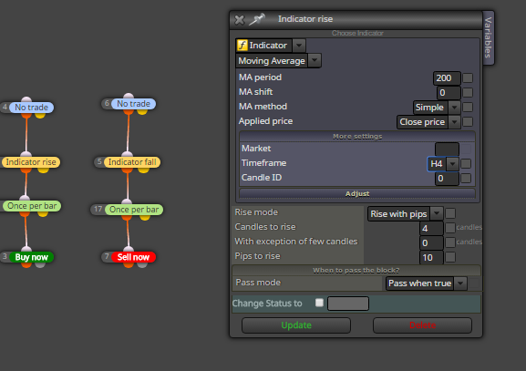This screenshot has height=371, width=526.
Task: Select the green Buy now block
Action: tap(32, 257)
